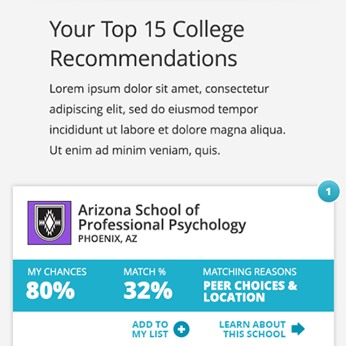Click the Lorem ipsum description paragraph
The image size is (346, 346).
coord(168,120)
